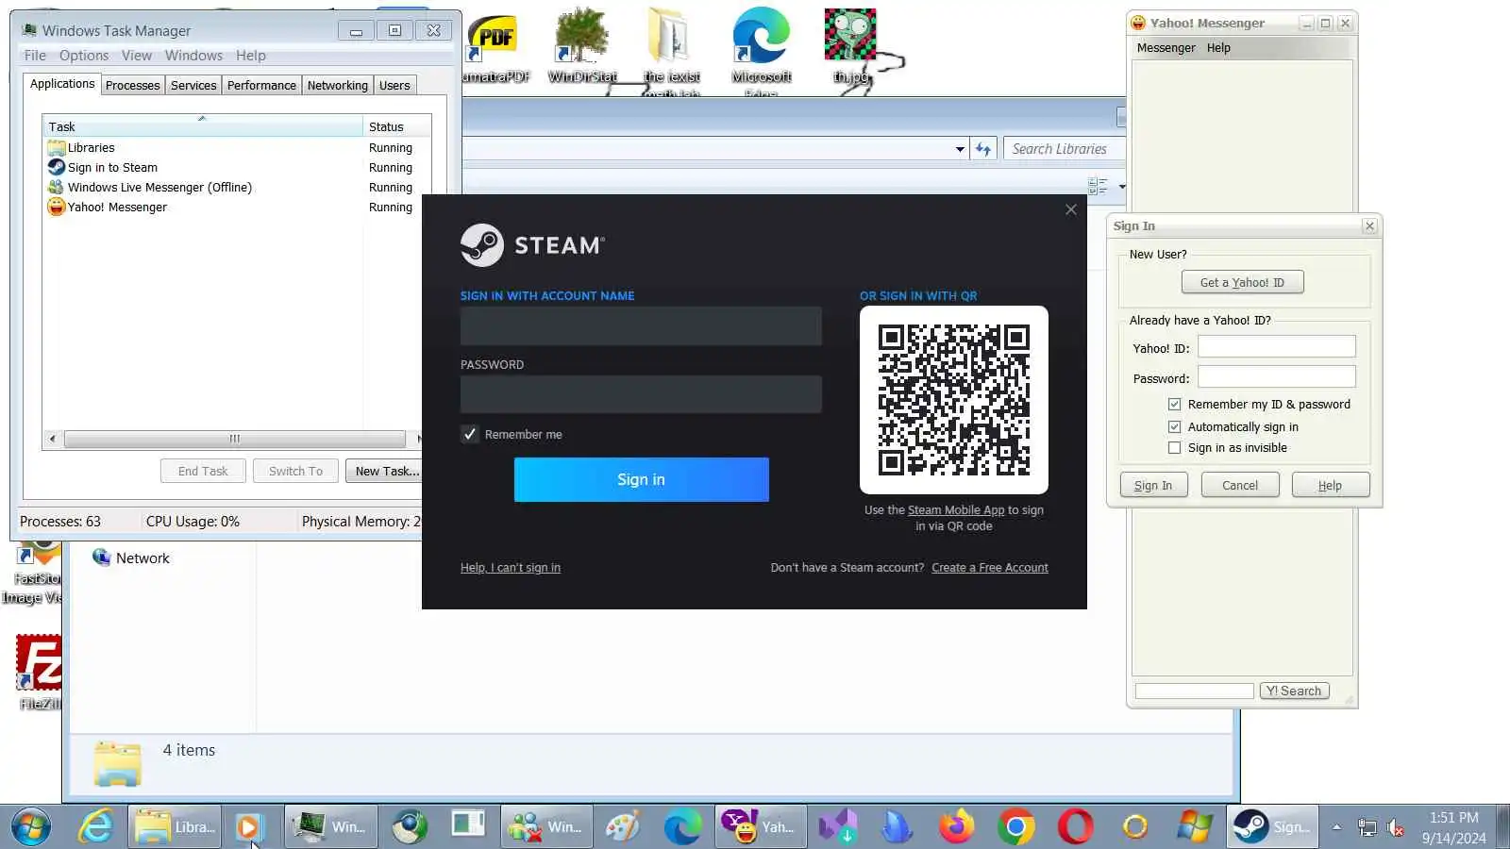Select the th.jpg desktop file
The image size is (1510, 849).
[x=851, y=46]
